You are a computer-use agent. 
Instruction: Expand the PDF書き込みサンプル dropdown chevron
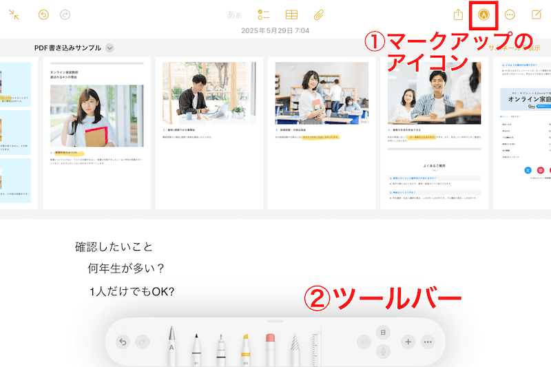coord(110,48)
